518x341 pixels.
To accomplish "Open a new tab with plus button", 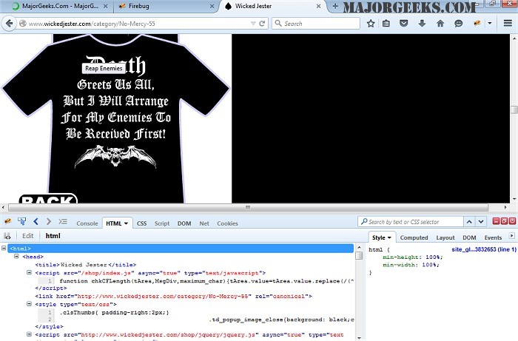I will pyautogui.click(x=335, y=6).
